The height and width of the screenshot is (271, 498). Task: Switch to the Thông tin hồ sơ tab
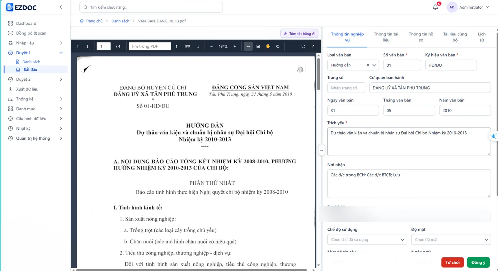(x=421, y=37)
